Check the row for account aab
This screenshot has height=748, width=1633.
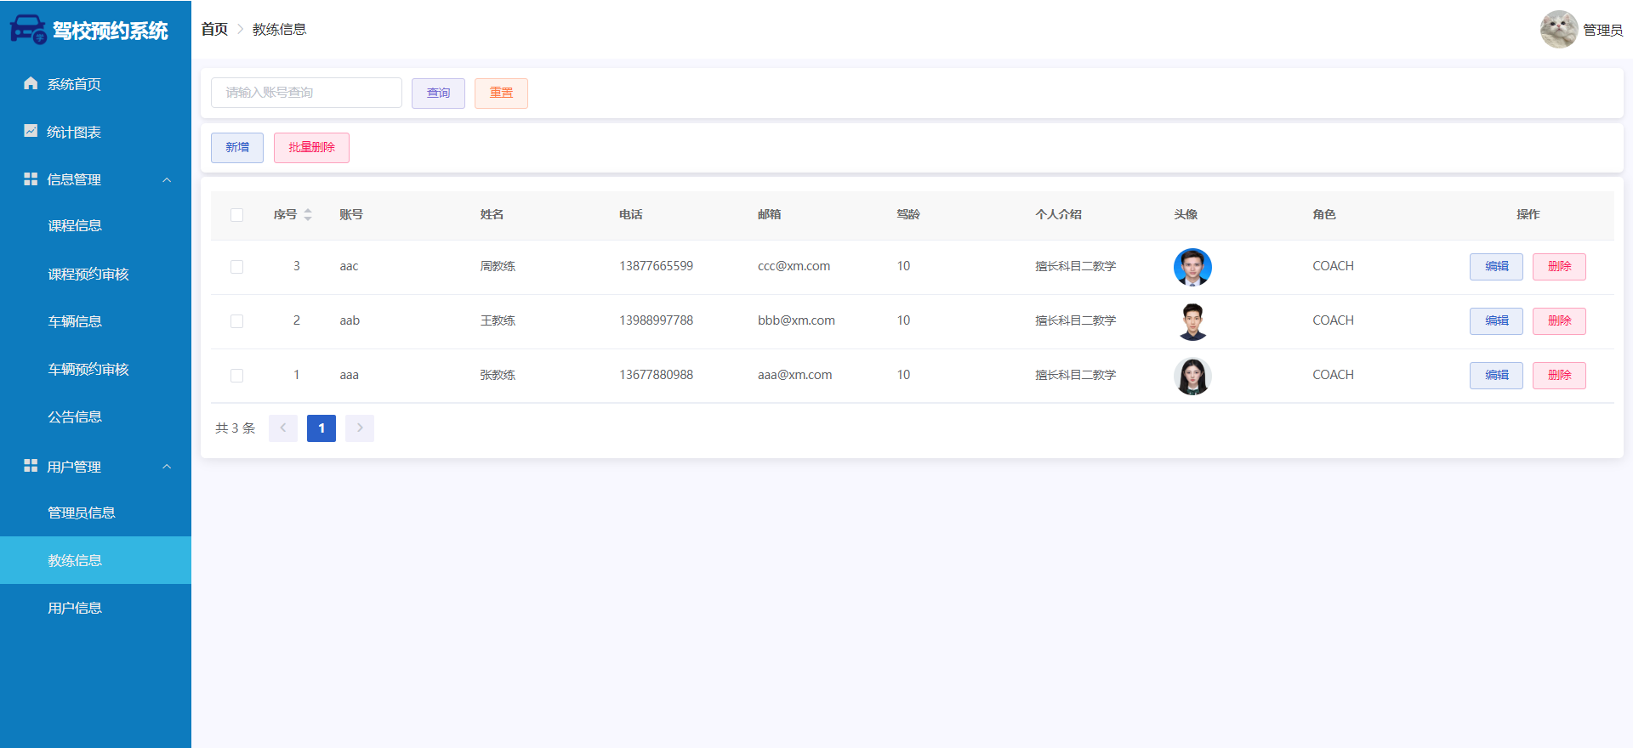(236, 321)
